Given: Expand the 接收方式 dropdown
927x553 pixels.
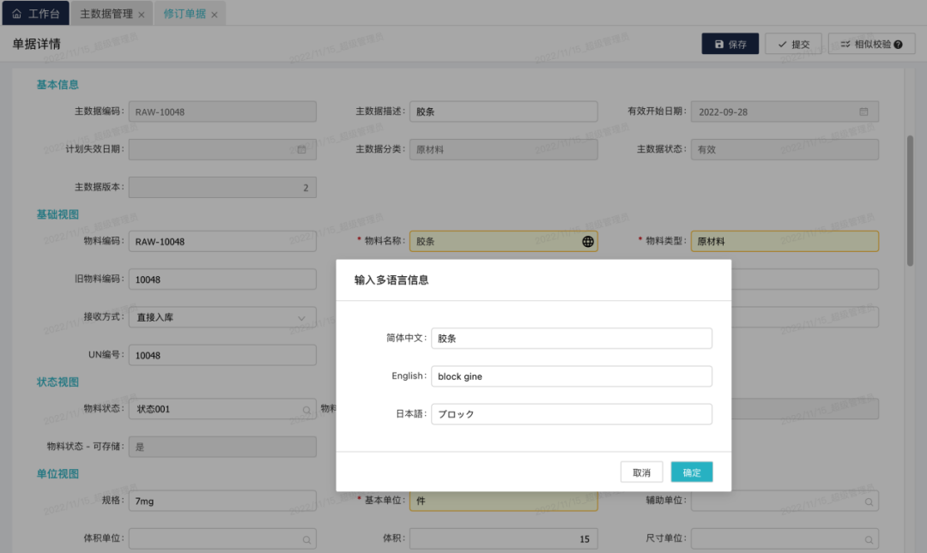Looking at the screenshot, I should [301, 317].
